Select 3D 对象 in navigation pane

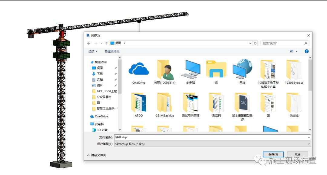100,130
